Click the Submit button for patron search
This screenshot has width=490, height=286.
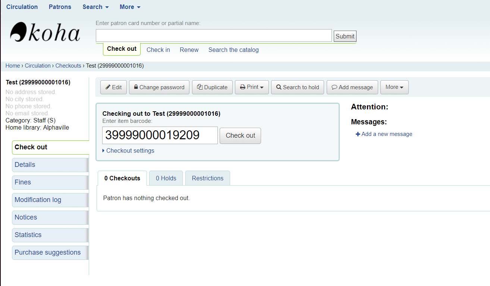coord(345,36)
